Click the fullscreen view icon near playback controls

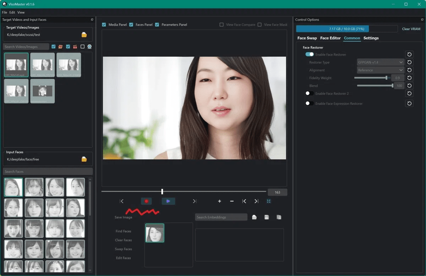tap(269, 201)
